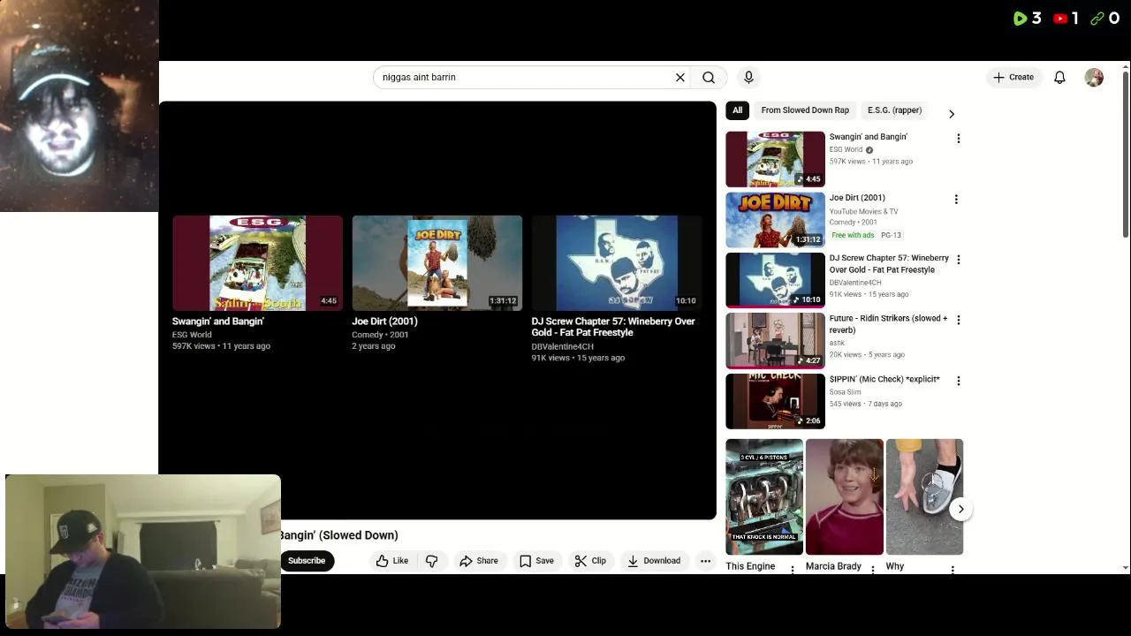Dislike the video
Screen dimensions: 1131x636
[432, 561]
